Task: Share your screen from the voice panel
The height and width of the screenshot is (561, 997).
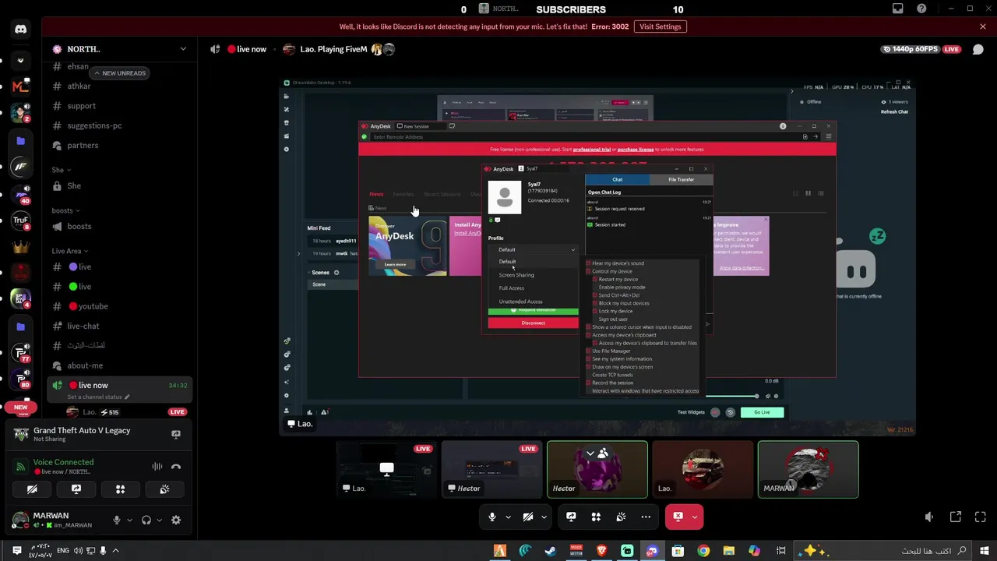Action: [76, 489]
